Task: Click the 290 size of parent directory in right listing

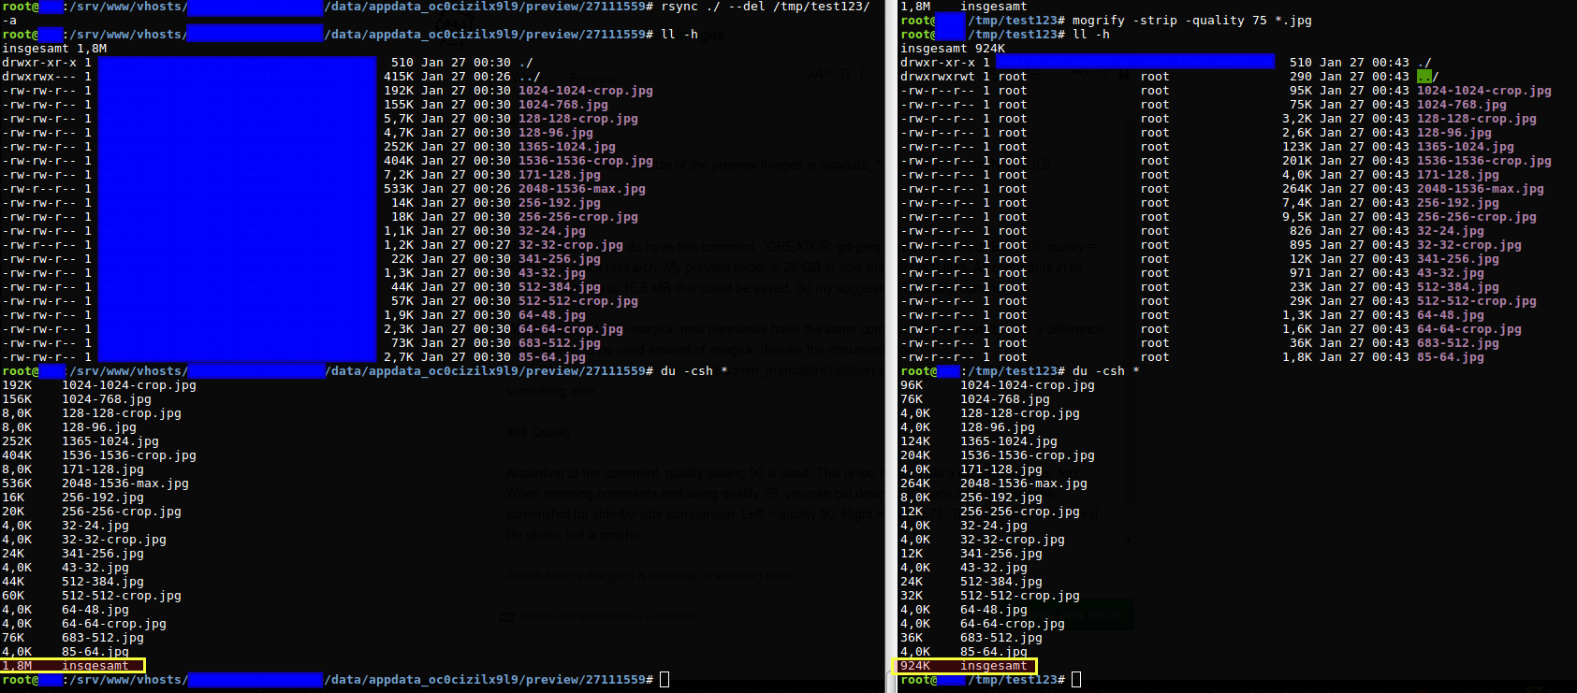Action: coord(1301,77)
